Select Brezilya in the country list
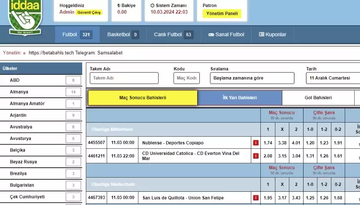 click(x=41, y=174)
